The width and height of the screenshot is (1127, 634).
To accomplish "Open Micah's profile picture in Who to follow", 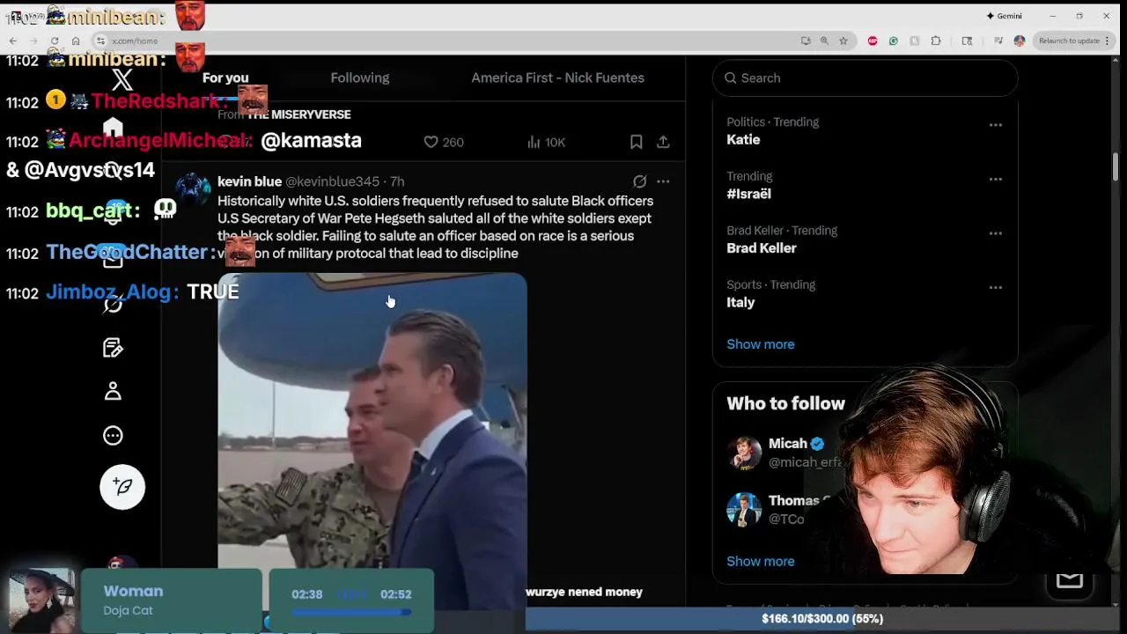I will point(744,453).
